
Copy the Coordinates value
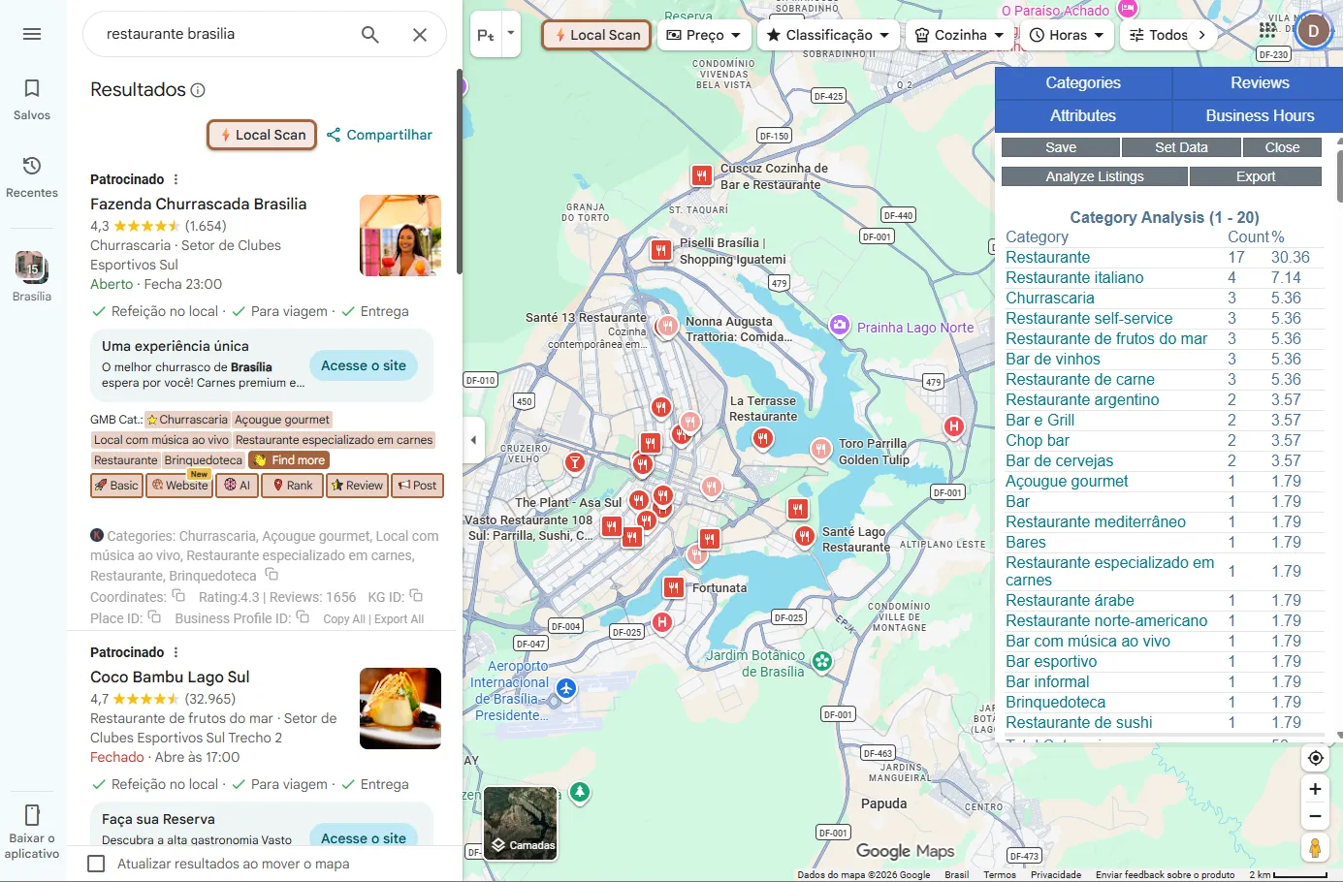(178, 596)
